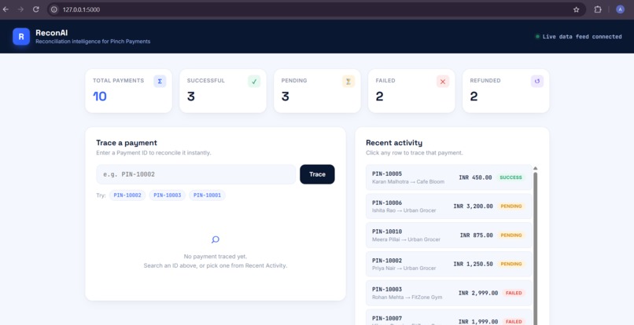
Task: Open the PIN-10007 activity row
Action: pos(449,317)
